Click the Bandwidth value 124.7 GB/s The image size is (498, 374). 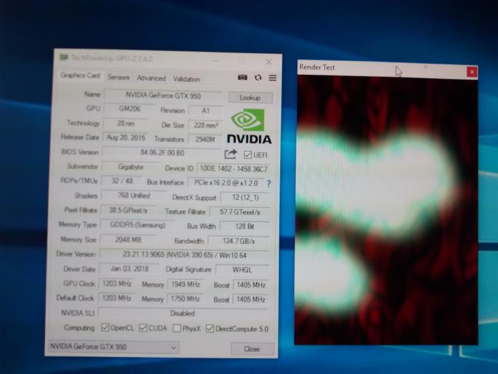click(238, 241)
